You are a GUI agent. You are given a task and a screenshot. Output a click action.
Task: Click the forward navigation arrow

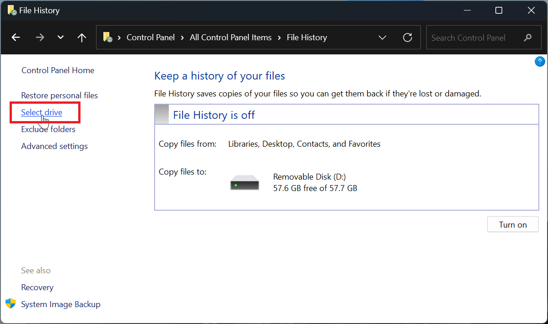tap(40, 37)
